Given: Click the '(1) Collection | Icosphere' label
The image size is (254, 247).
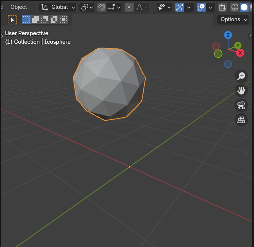Looking at the screenshot, I should 38,42.
